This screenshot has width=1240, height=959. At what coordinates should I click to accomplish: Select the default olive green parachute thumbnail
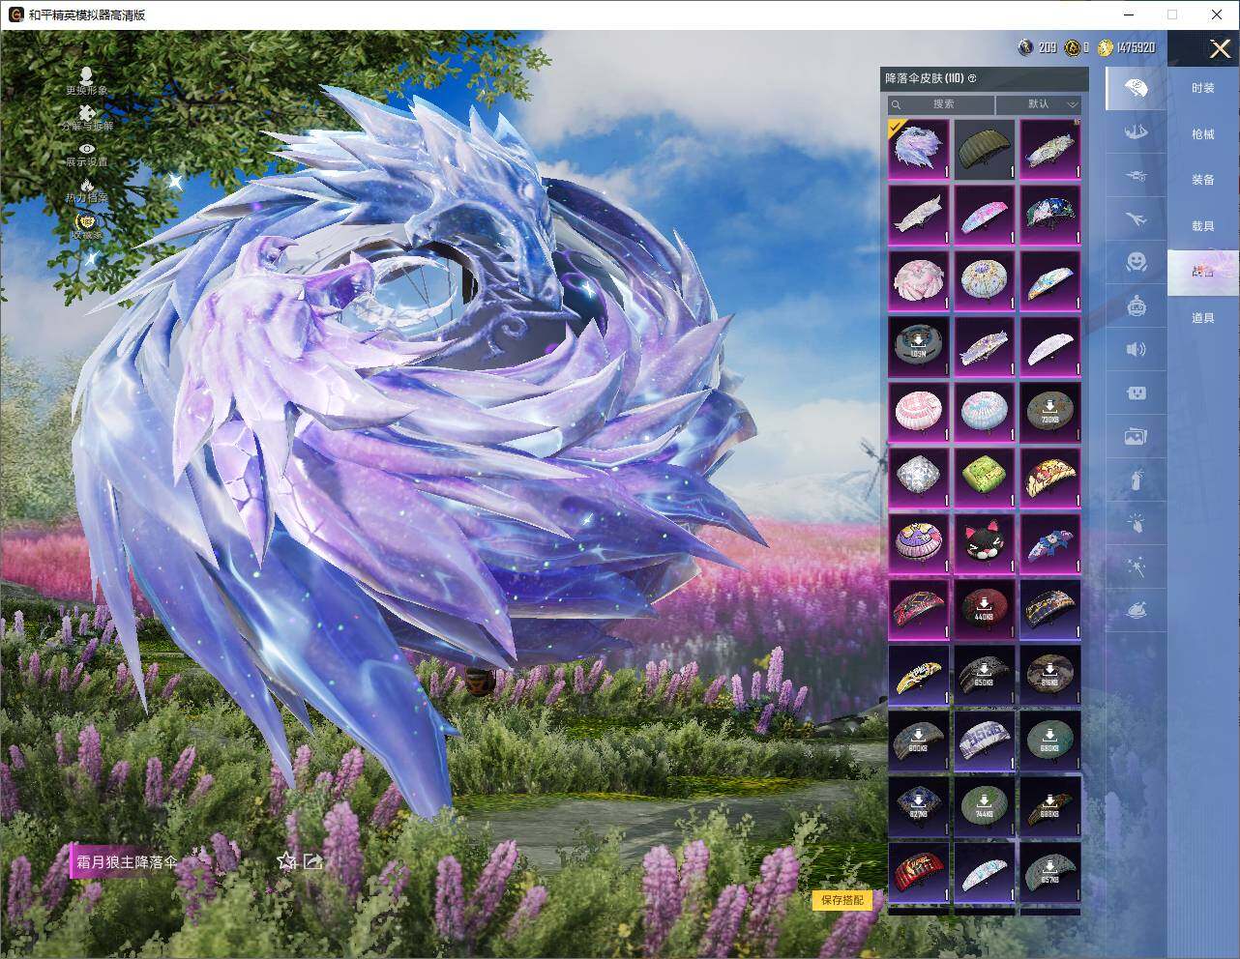985,149
